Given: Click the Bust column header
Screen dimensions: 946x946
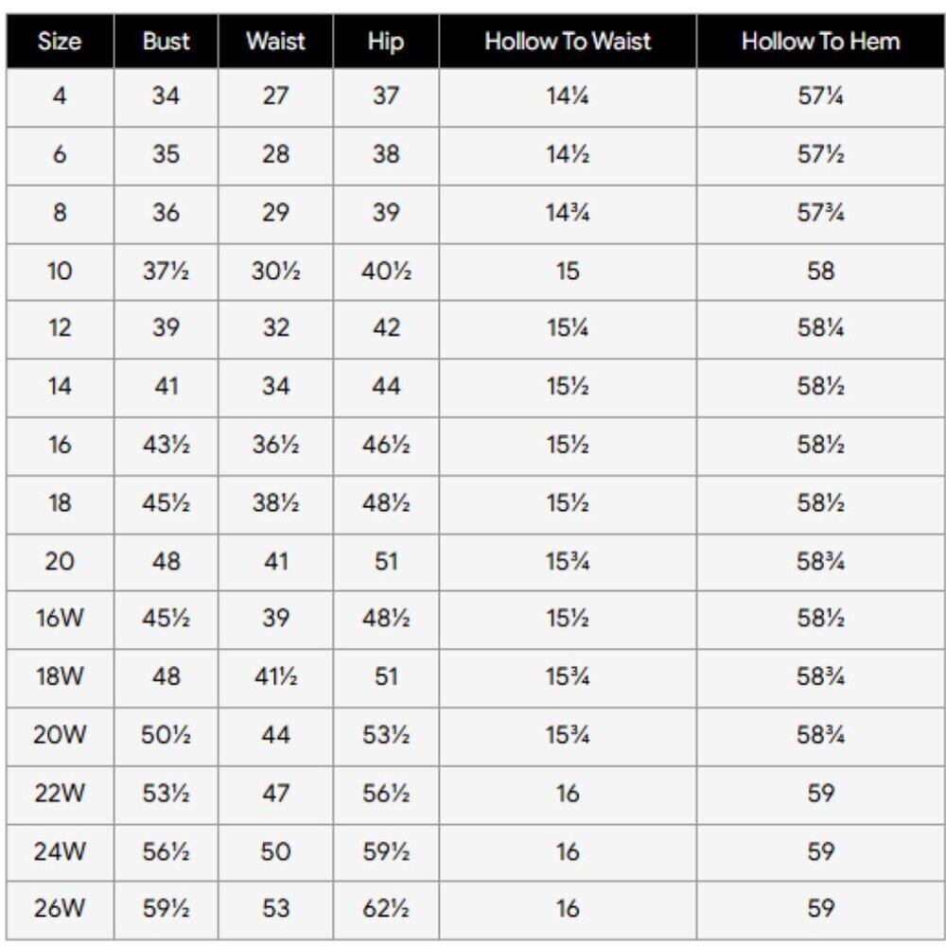Looking at the screenshot, I should (x=166, y=41).
